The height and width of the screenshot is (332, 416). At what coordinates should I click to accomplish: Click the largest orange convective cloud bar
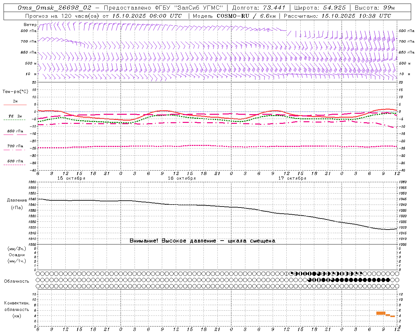coord(381,313)
